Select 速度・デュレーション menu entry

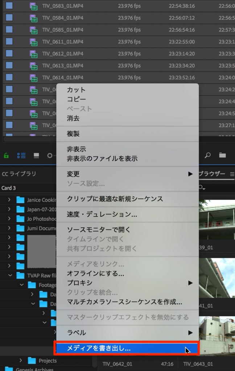click(x=102, y=214)
